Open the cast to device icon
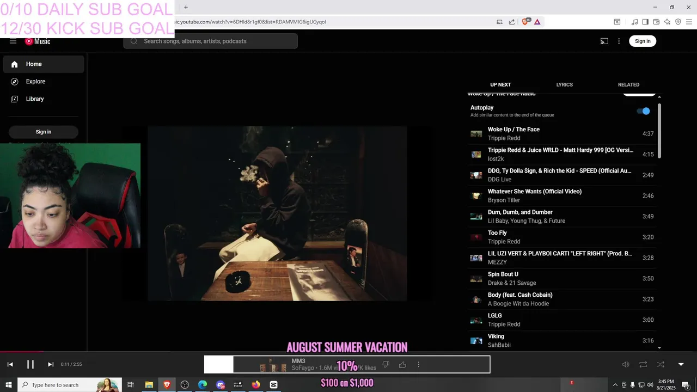This screenshot has height=392, width=697. [x=604, y=41]
